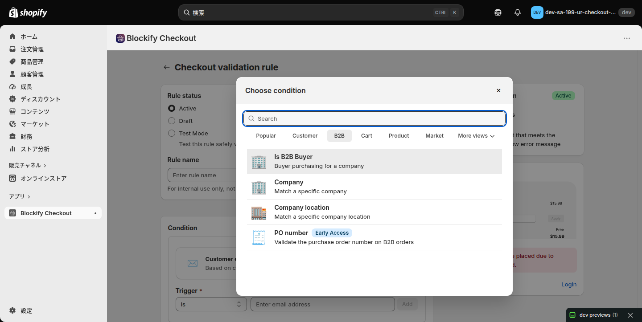Expand 販売チャネル section chevron
642x322 pixels.
(x=45, y=165)
